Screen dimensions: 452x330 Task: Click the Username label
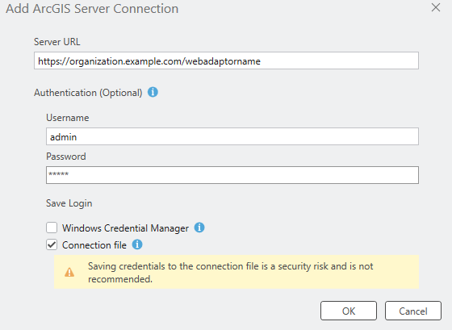[x=68, y=118]
